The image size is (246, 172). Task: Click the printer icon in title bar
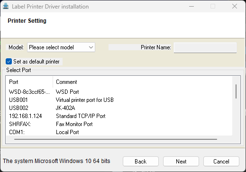point(6,6)
